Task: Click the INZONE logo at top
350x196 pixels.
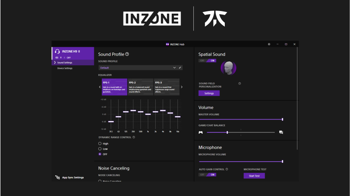Action: click(152, 19)
